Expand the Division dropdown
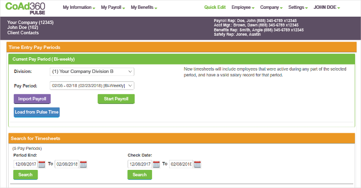The height and width of the screenshot is (188, 361). point(92,71)
